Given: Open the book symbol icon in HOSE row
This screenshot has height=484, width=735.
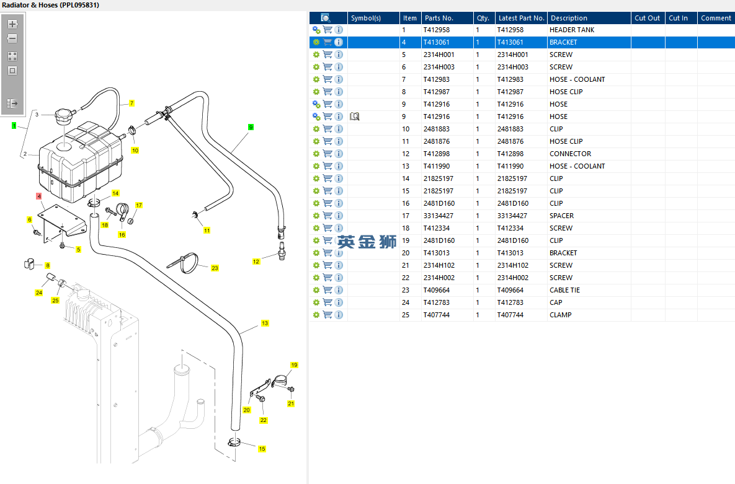Looking at the screenshot, I should click(x=355, y=117).
